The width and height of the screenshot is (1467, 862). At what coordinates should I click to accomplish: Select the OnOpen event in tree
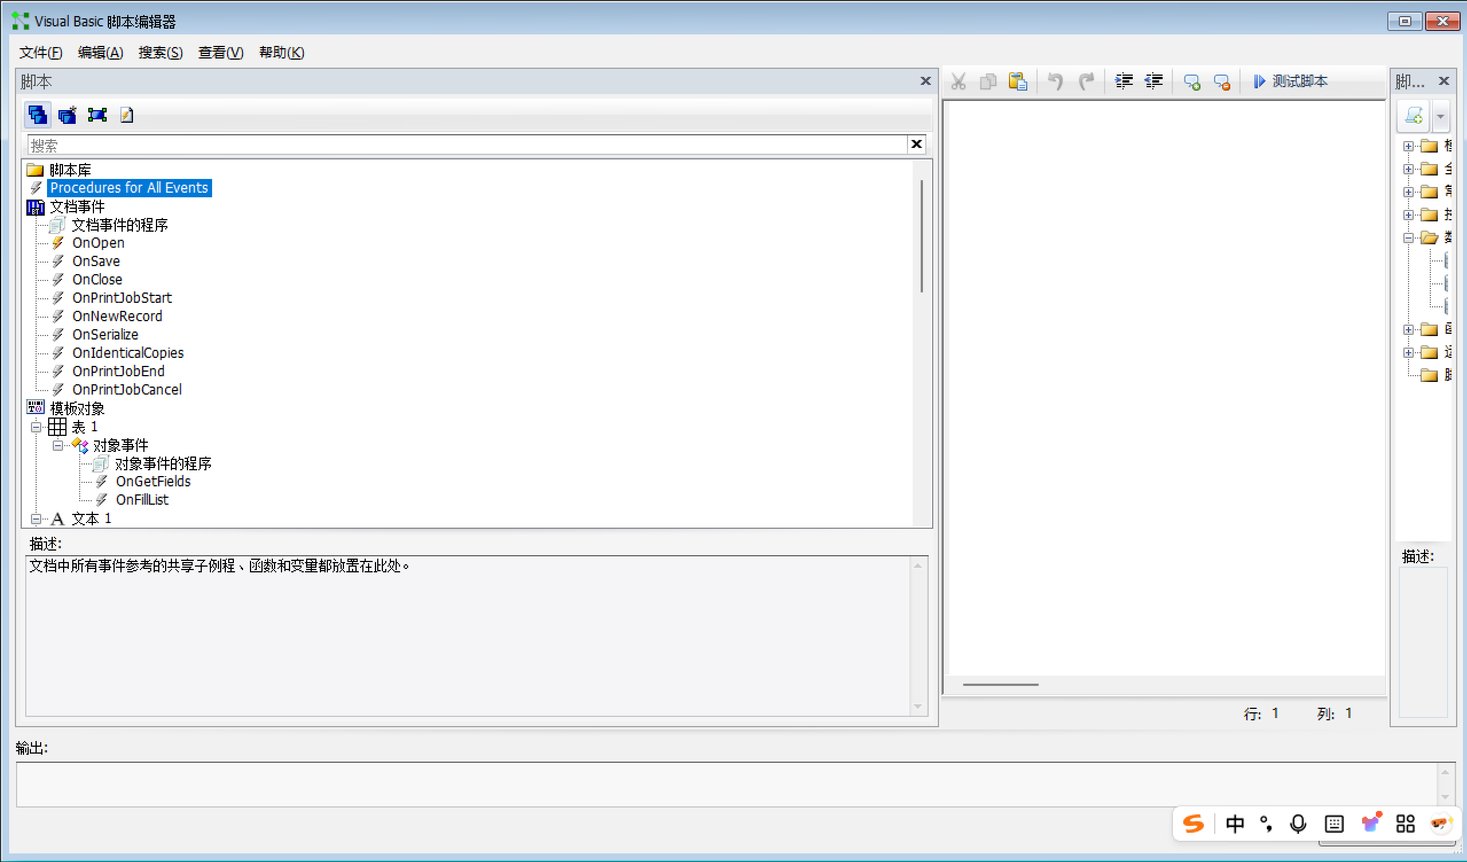click(98, 243)
